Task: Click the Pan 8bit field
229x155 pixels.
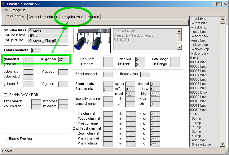Action: [x=108, y=60]
